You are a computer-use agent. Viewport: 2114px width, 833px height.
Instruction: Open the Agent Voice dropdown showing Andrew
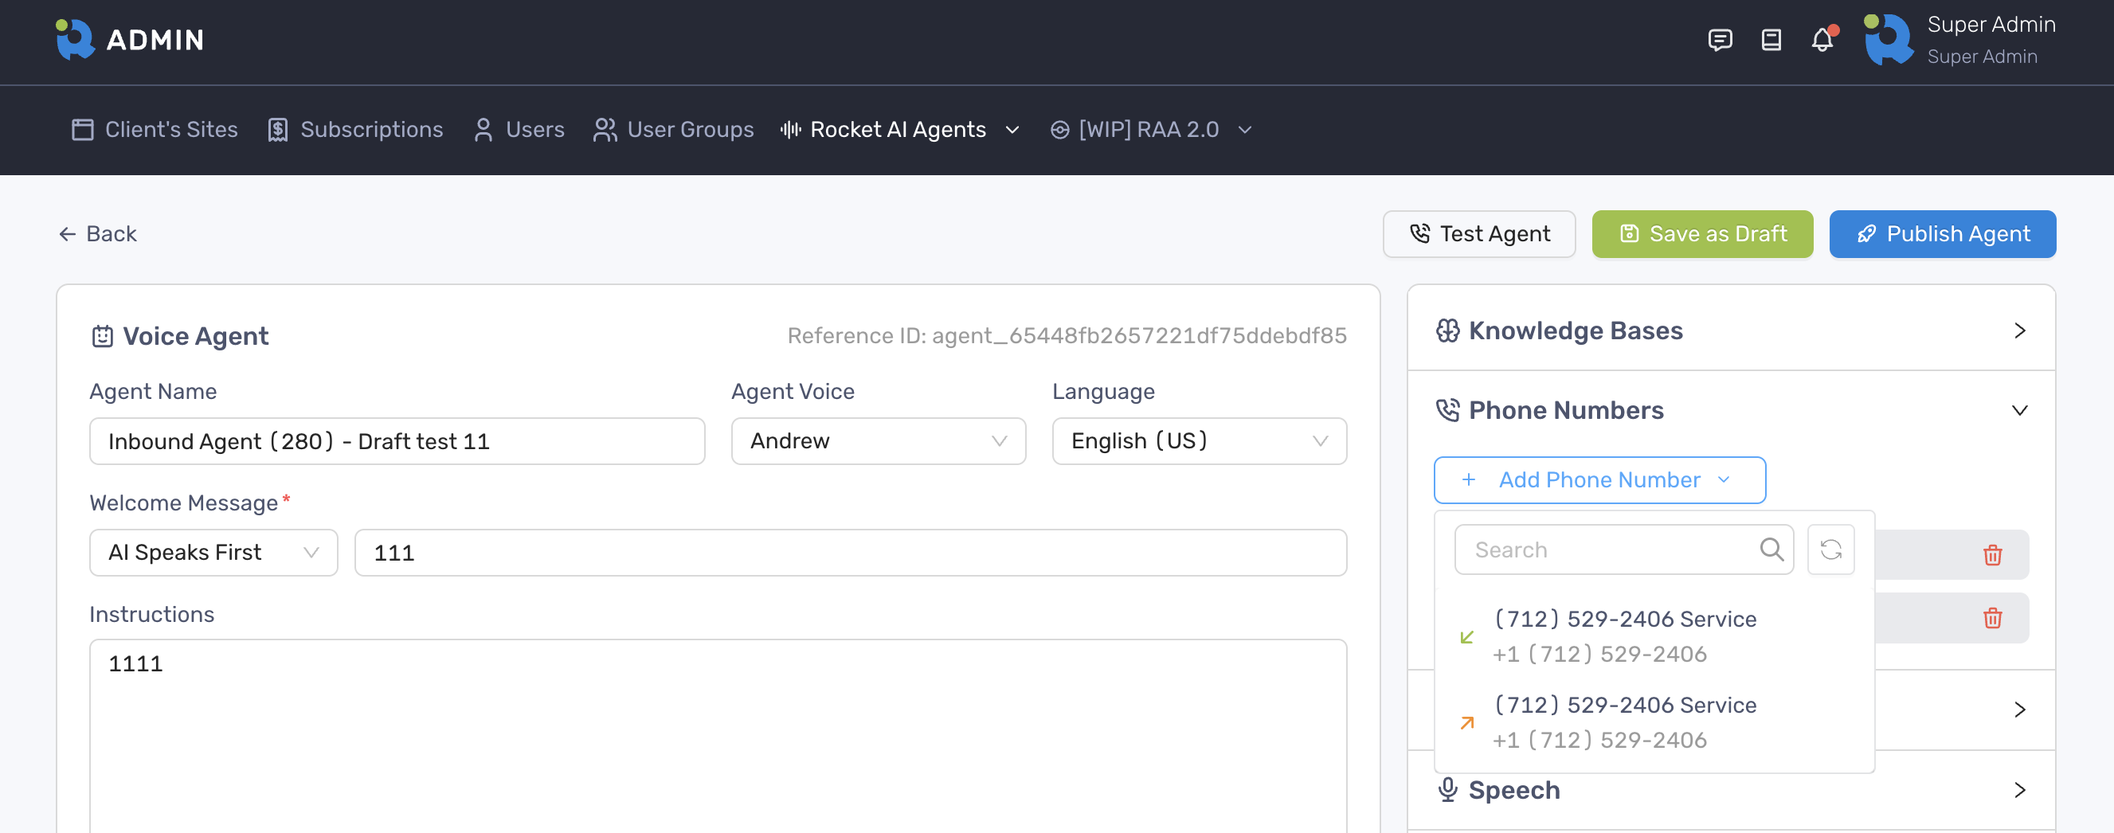(878, 441)
